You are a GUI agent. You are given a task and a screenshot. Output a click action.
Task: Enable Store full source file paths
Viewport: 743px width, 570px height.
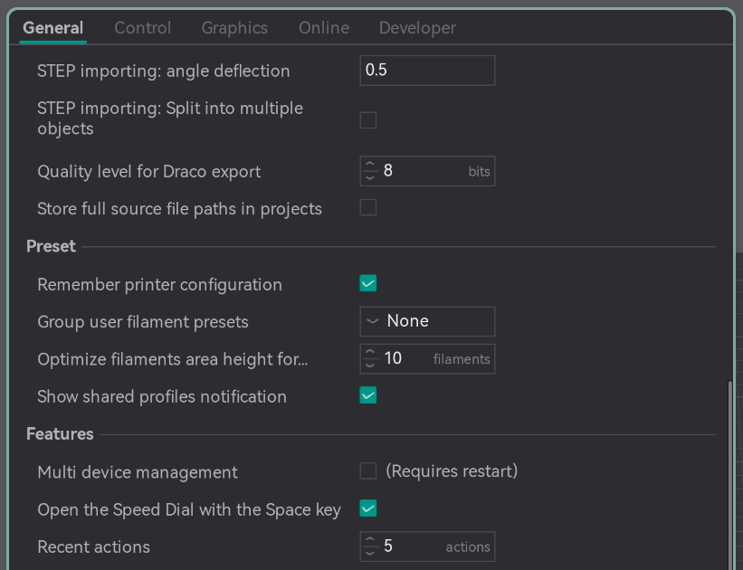click(368, 207)
